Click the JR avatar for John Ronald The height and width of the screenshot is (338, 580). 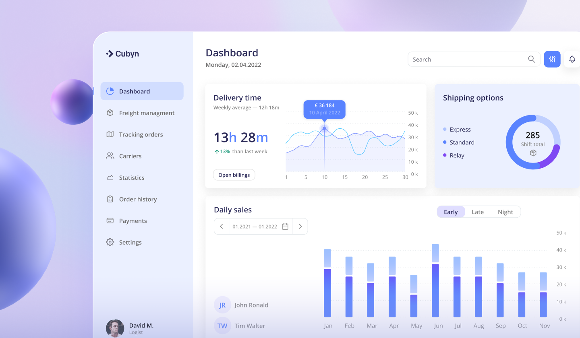(222, 305)
